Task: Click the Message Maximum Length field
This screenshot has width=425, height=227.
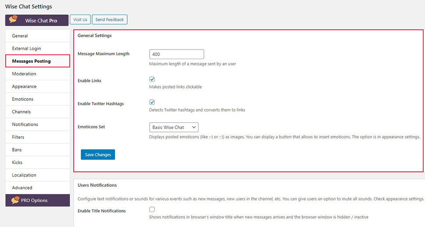Action: pyautogui.click(x=176, y=54)
